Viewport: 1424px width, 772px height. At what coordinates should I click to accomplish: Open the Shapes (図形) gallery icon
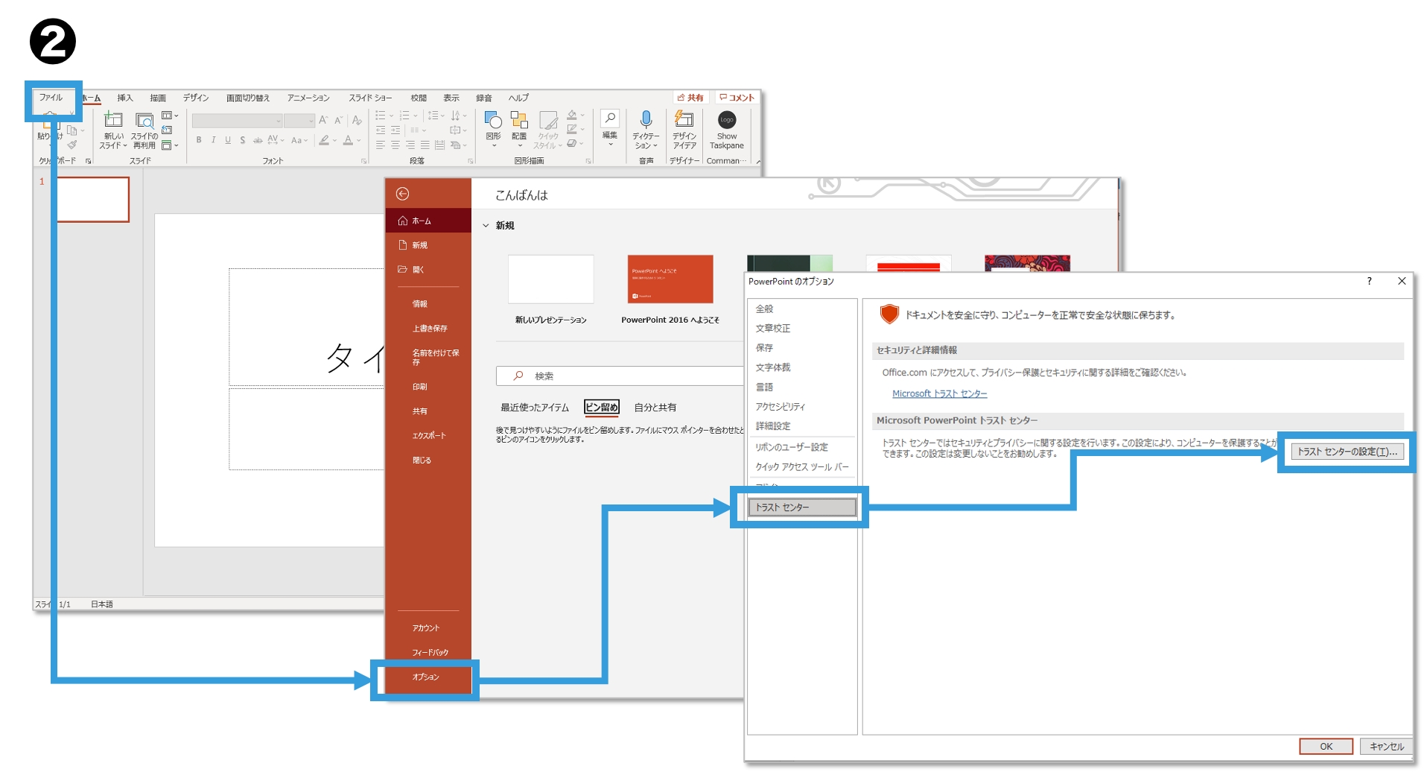[x=493, y=121]
